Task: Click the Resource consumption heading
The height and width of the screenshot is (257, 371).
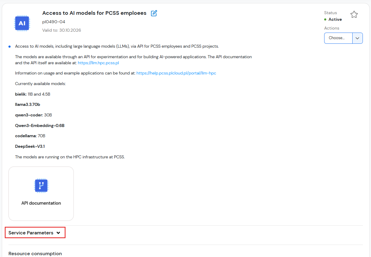Action: coord(35,254)
